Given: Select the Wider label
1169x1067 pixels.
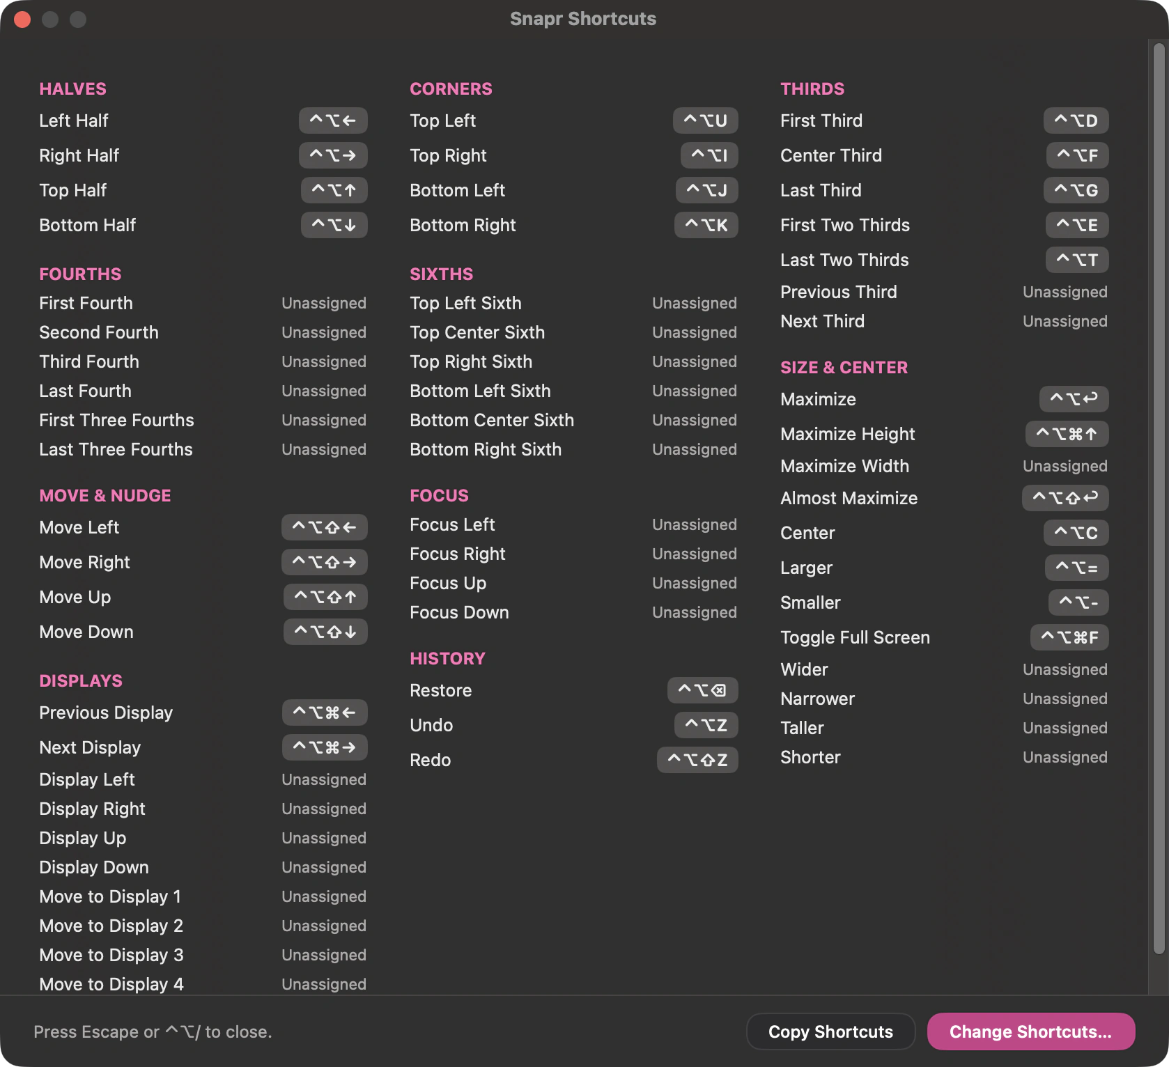Looking at the screenshot, I should 805,669.
